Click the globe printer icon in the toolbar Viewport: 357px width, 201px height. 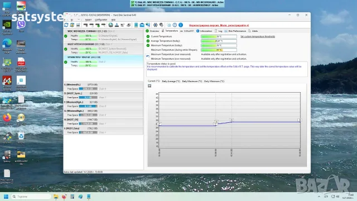tap(110, 25)
